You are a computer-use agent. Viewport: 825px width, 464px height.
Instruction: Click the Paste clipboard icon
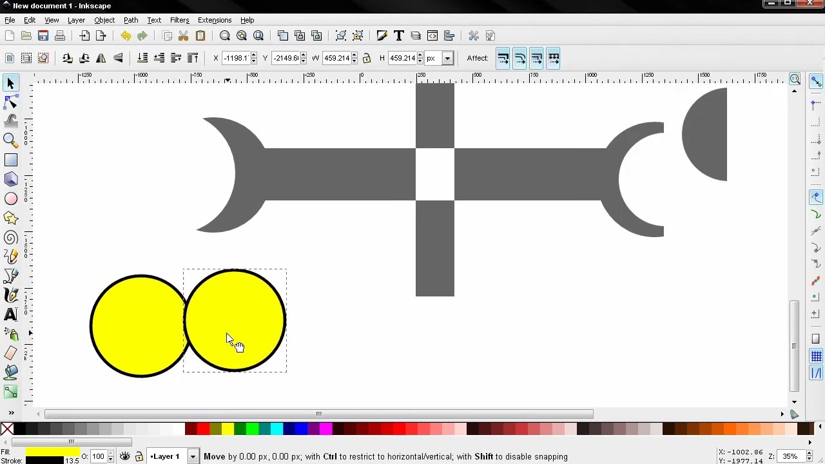200,35
